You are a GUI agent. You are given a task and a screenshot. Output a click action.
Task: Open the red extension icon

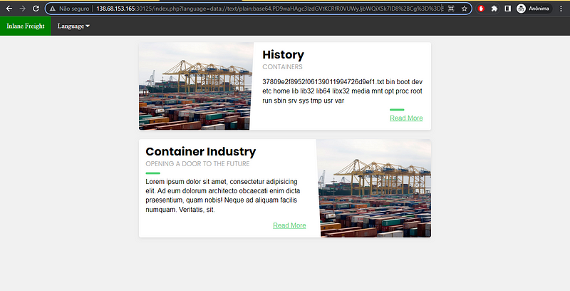(x=481, y=9)
